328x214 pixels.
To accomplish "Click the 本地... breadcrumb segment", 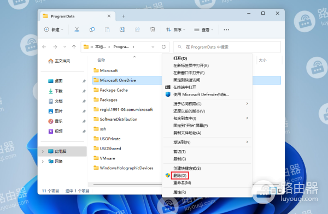I will (x=101, y=47).
